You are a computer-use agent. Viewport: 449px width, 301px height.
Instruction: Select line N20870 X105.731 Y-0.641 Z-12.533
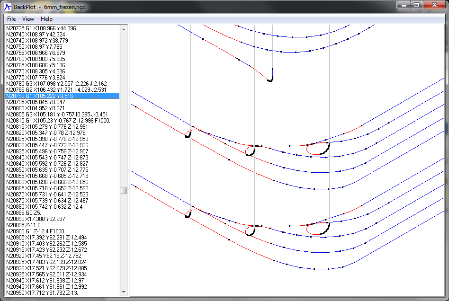pos(62,194)
